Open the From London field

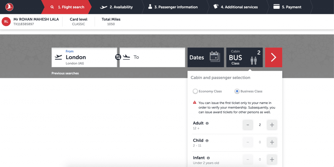tap(84, 57)
